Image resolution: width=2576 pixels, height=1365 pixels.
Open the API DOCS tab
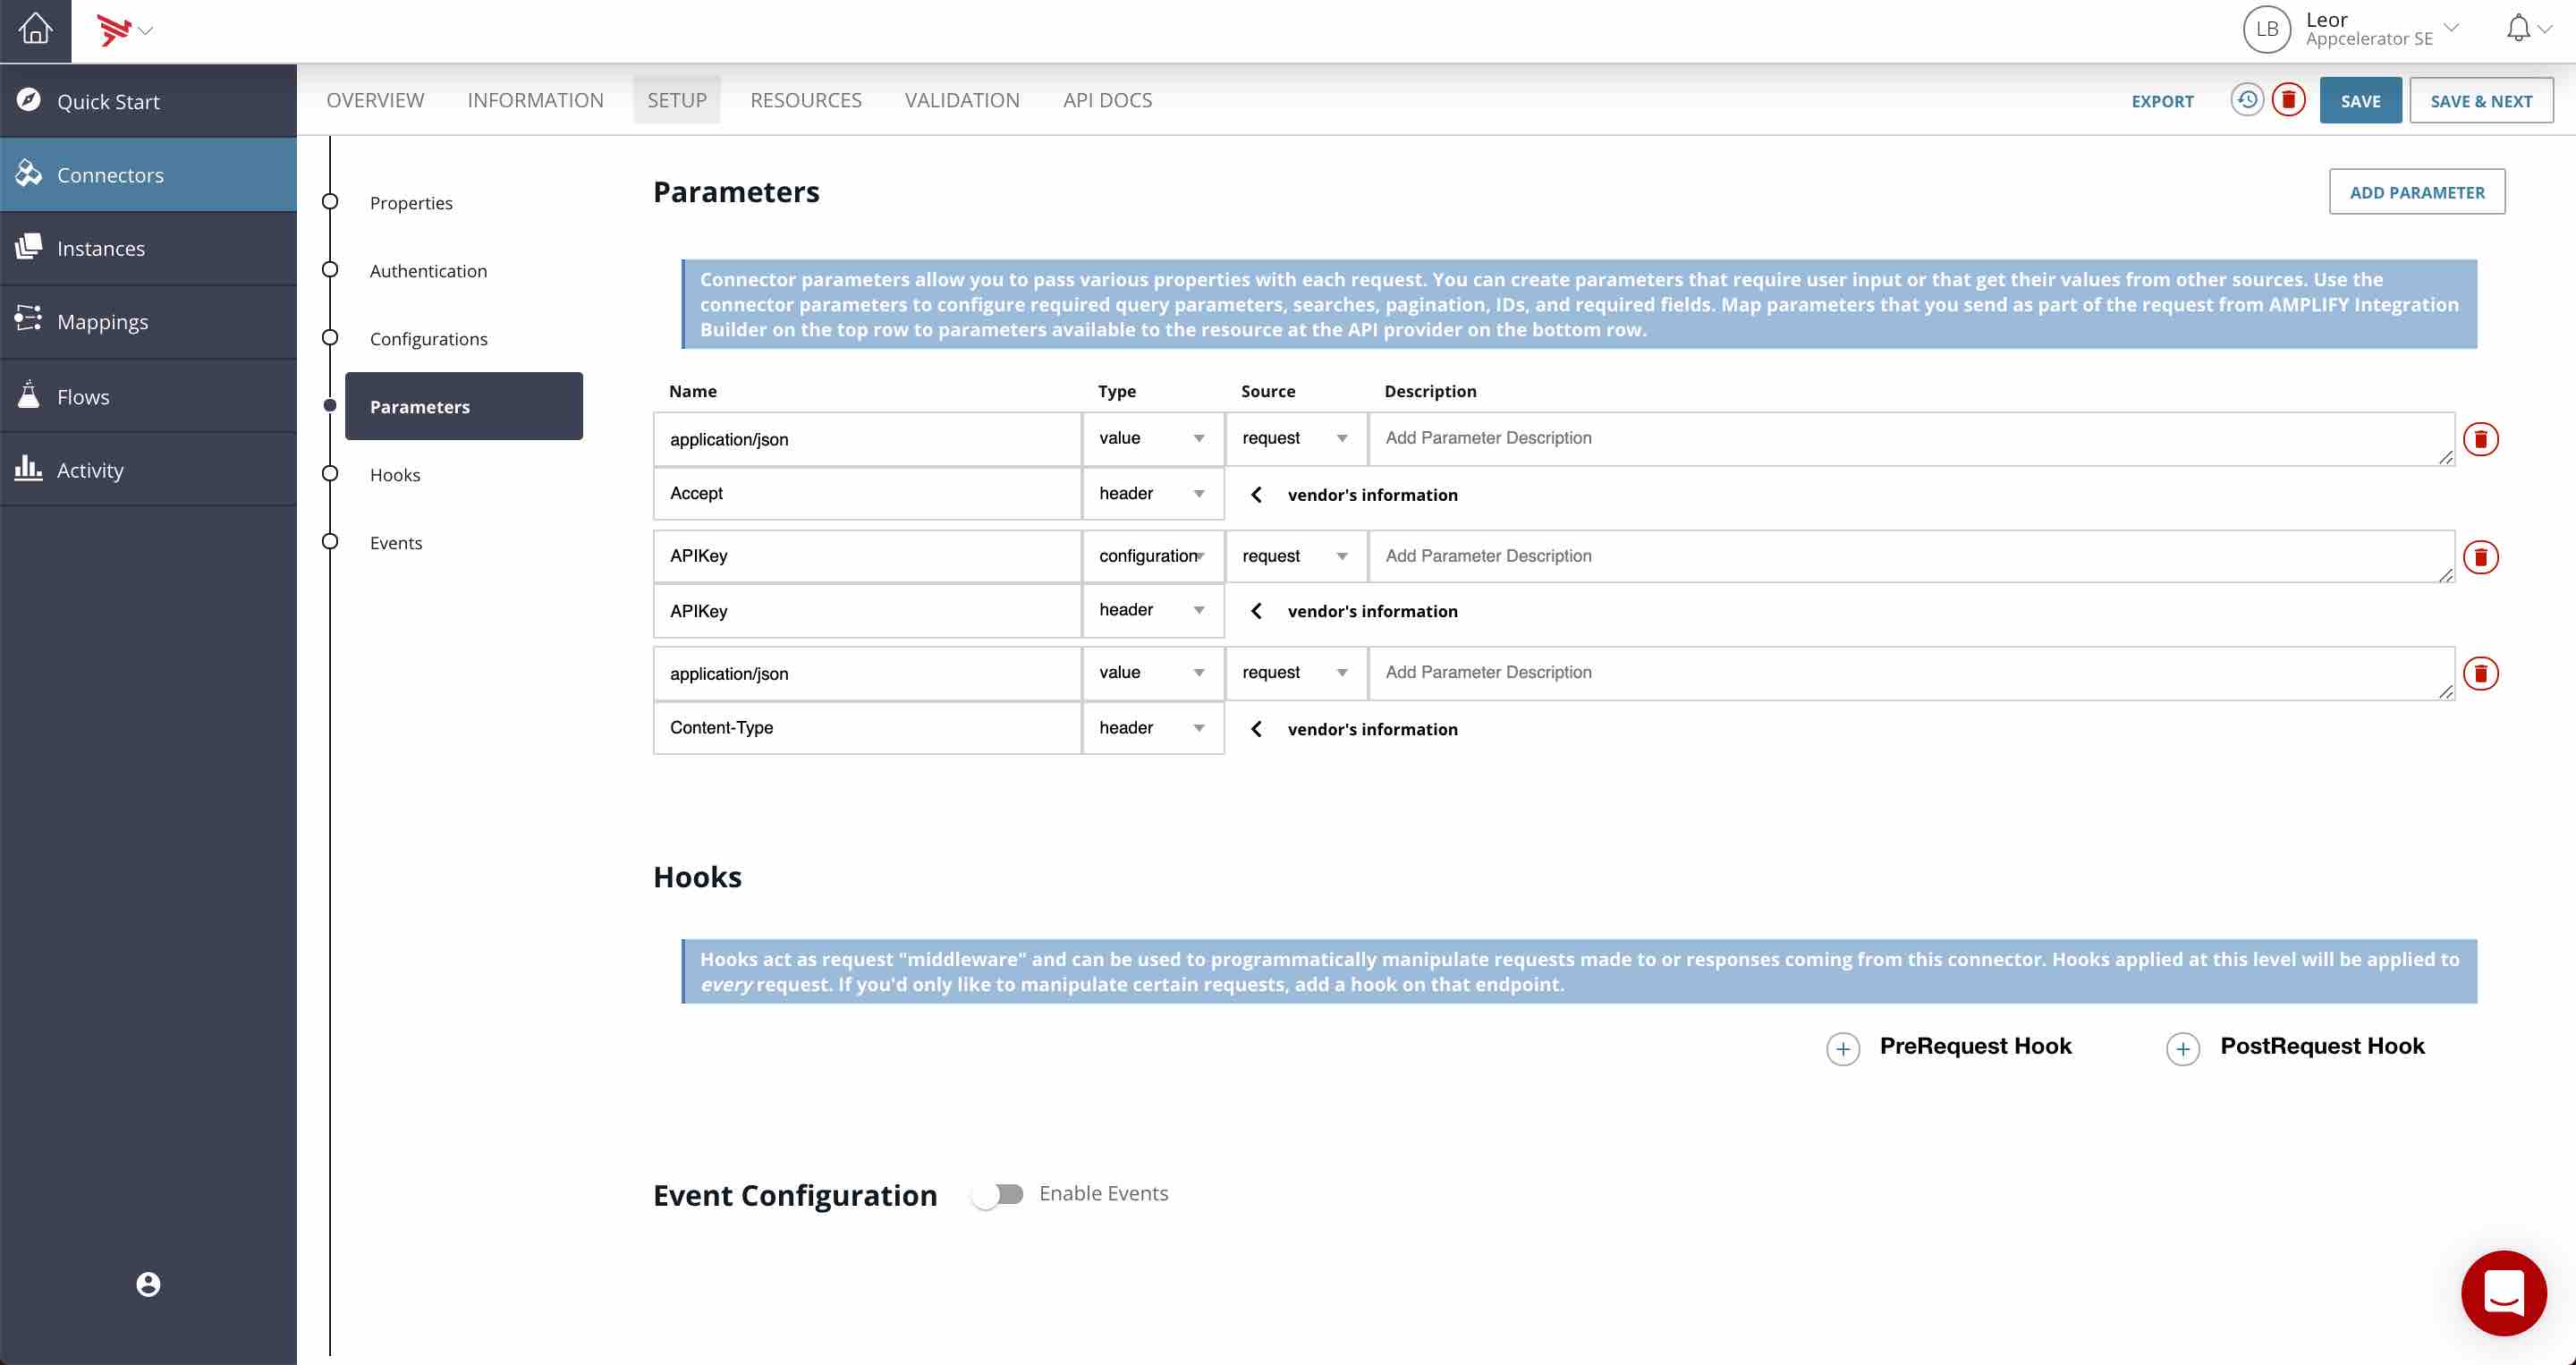tap(1107, 100)
